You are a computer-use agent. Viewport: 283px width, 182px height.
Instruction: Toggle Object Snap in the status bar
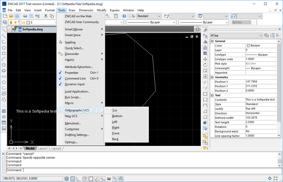(91, 178)
